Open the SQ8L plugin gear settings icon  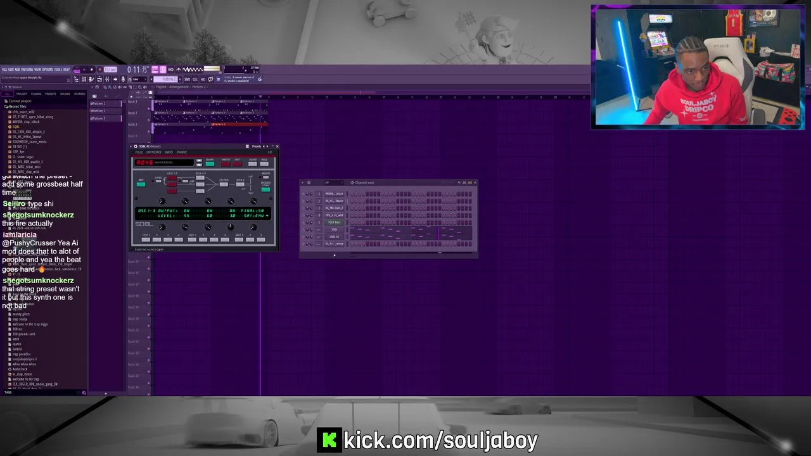click(x=136, y=146)
